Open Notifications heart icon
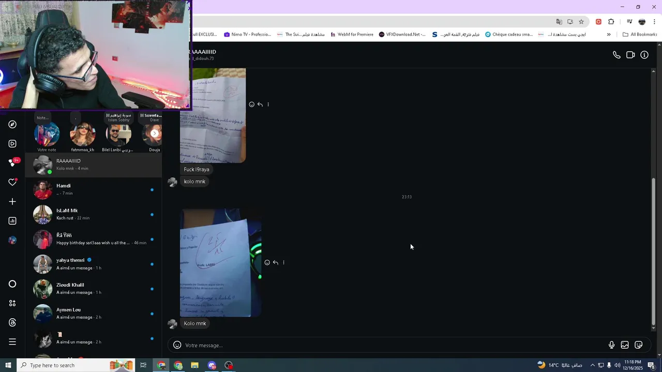The width and height of the screenshot is (662, 372). (x=12, y=182)
